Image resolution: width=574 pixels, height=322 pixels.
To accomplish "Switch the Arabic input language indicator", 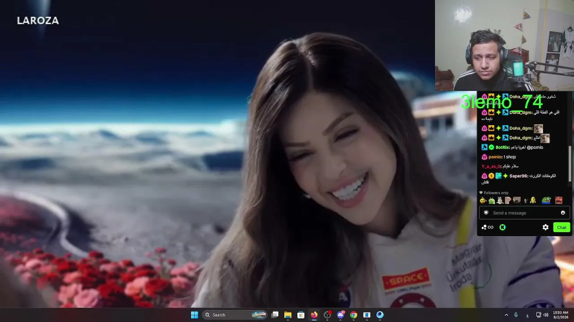I will point(527,315).
